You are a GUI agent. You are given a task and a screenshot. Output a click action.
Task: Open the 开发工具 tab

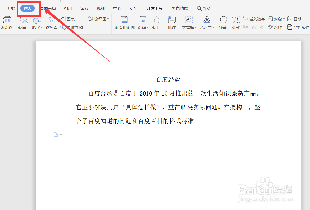click(x=155, y=8)
